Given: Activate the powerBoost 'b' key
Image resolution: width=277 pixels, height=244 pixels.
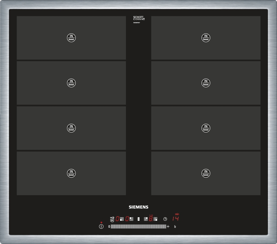Looking at the screenshot, I should coord(175,226).
